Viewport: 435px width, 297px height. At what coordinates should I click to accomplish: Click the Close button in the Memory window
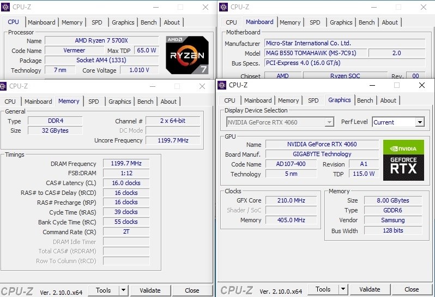(192, 290)
